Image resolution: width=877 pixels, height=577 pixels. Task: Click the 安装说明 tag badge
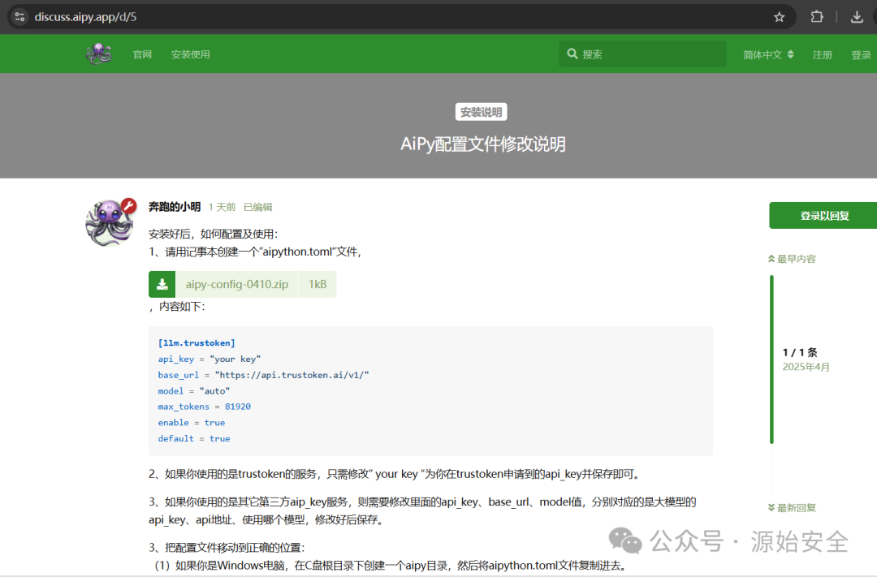tap(481, 112)
